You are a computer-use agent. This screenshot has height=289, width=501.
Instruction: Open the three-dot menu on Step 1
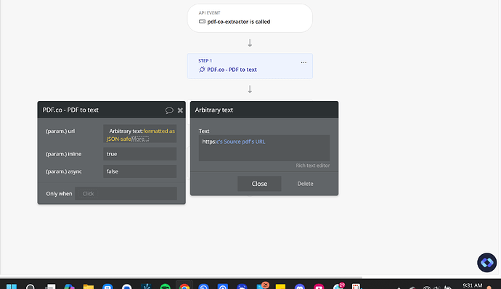(304, 62)
